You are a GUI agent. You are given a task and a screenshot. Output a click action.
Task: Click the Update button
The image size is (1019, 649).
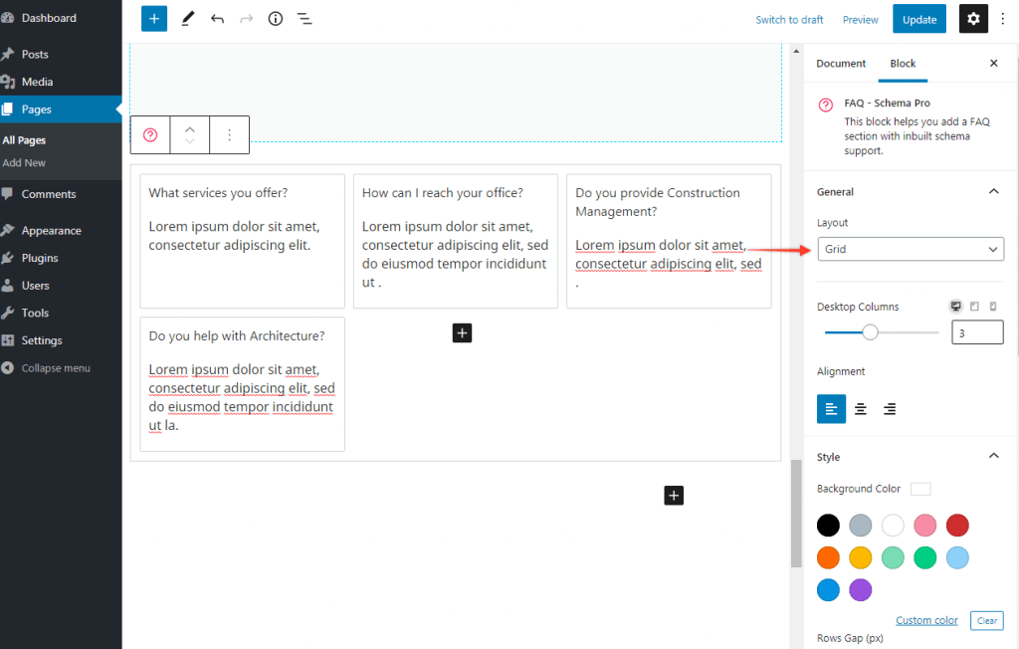(x=918, y=18)
